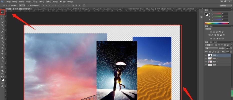Screen dimensions: 233x100
Task: Open the 填充 fill slider arrow
Action: 231,52
